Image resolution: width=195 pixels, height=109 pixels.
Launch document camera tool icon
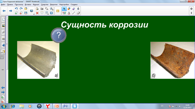(47, 9)
